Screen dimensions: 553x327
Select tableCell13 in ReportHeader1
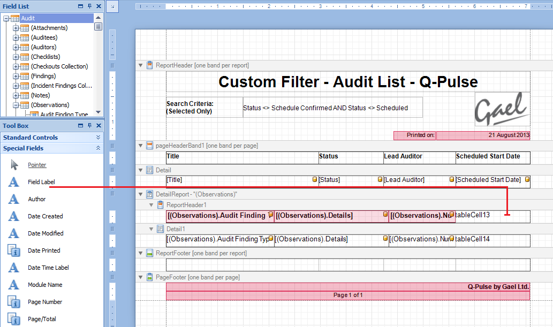(493, 216)
